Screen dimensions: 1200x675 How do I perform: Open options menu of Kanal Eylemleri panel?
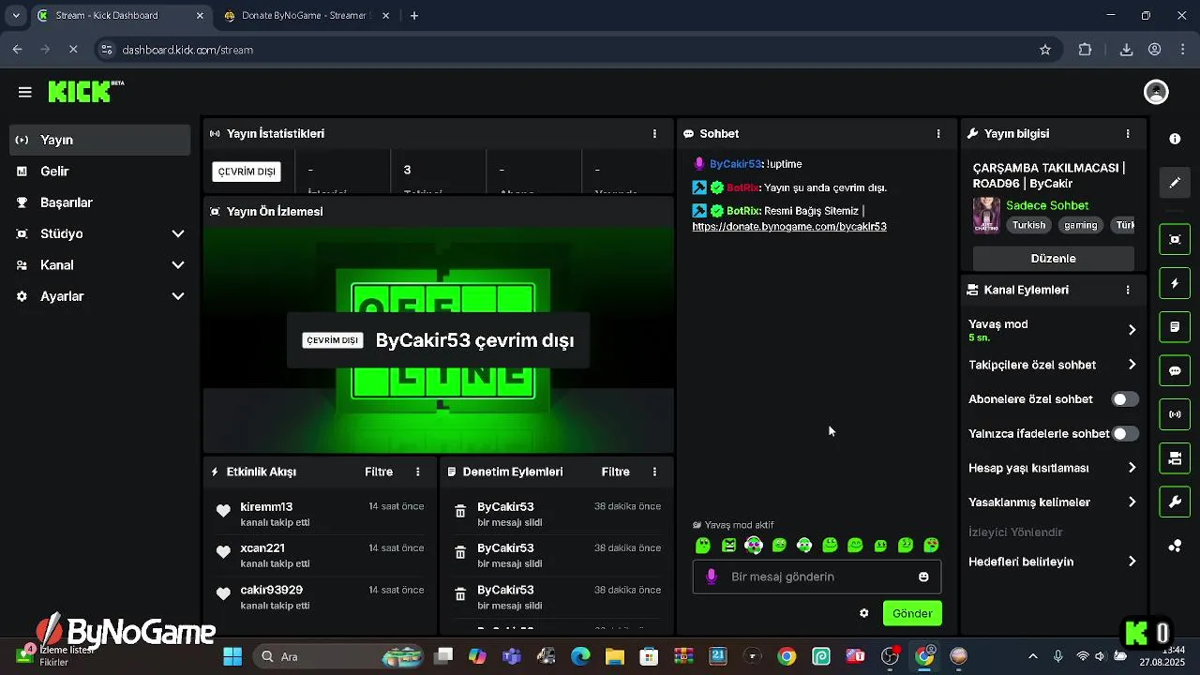[1128, 290]
